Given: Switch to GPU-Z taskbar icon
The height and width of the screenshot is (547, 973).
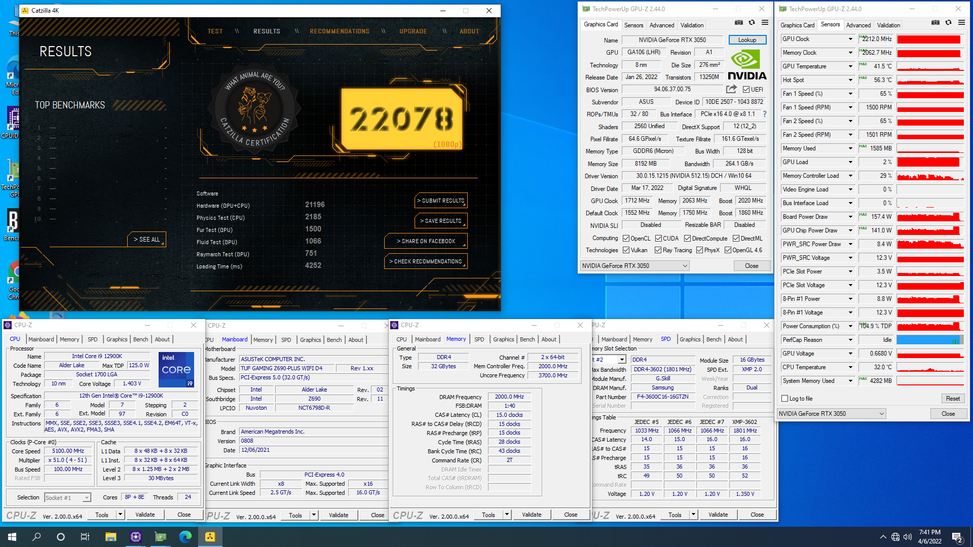Looking at the screenshot, I should pos(160,536).
